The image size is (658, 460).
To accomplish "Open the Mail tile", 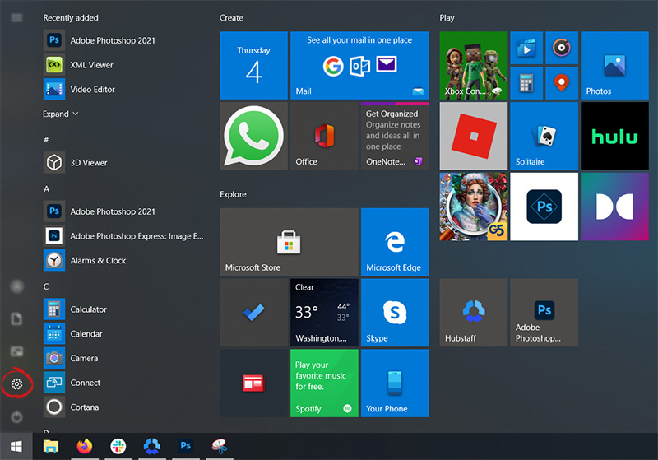I will pos(359,66).
